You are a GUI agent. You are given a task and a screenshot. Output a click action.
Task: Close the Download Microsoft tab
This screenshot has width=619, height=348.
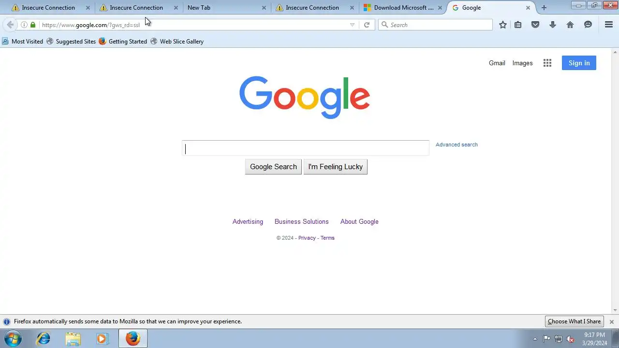pyautogui.click(x=440, y=8)
